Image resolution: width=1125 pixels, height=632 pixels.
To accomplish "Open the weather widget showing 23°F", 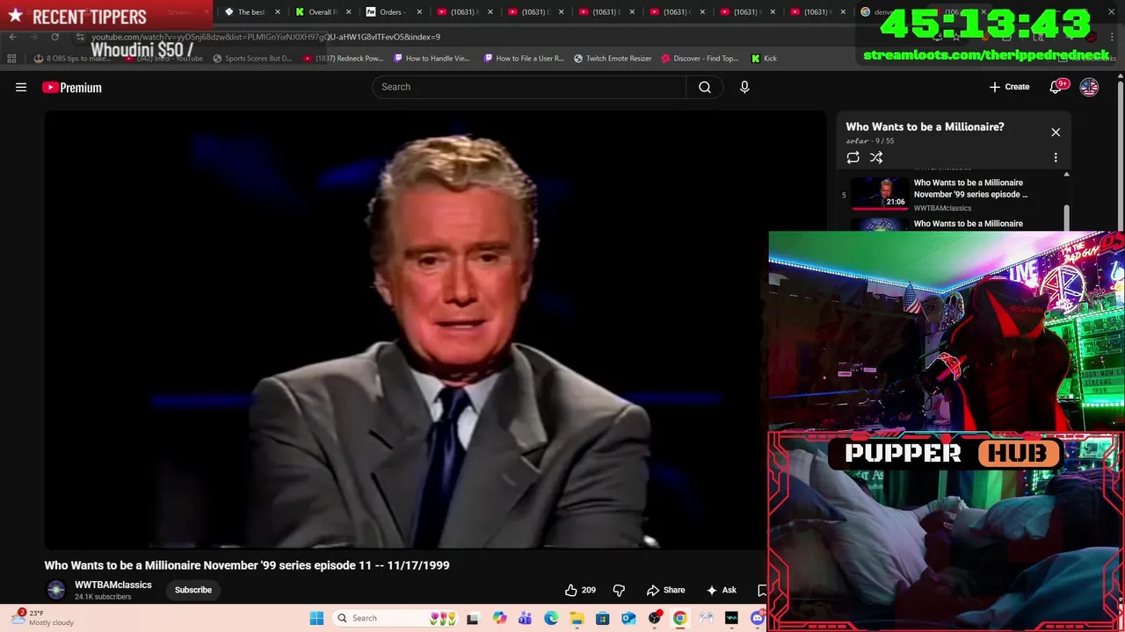I will [42, 618].
